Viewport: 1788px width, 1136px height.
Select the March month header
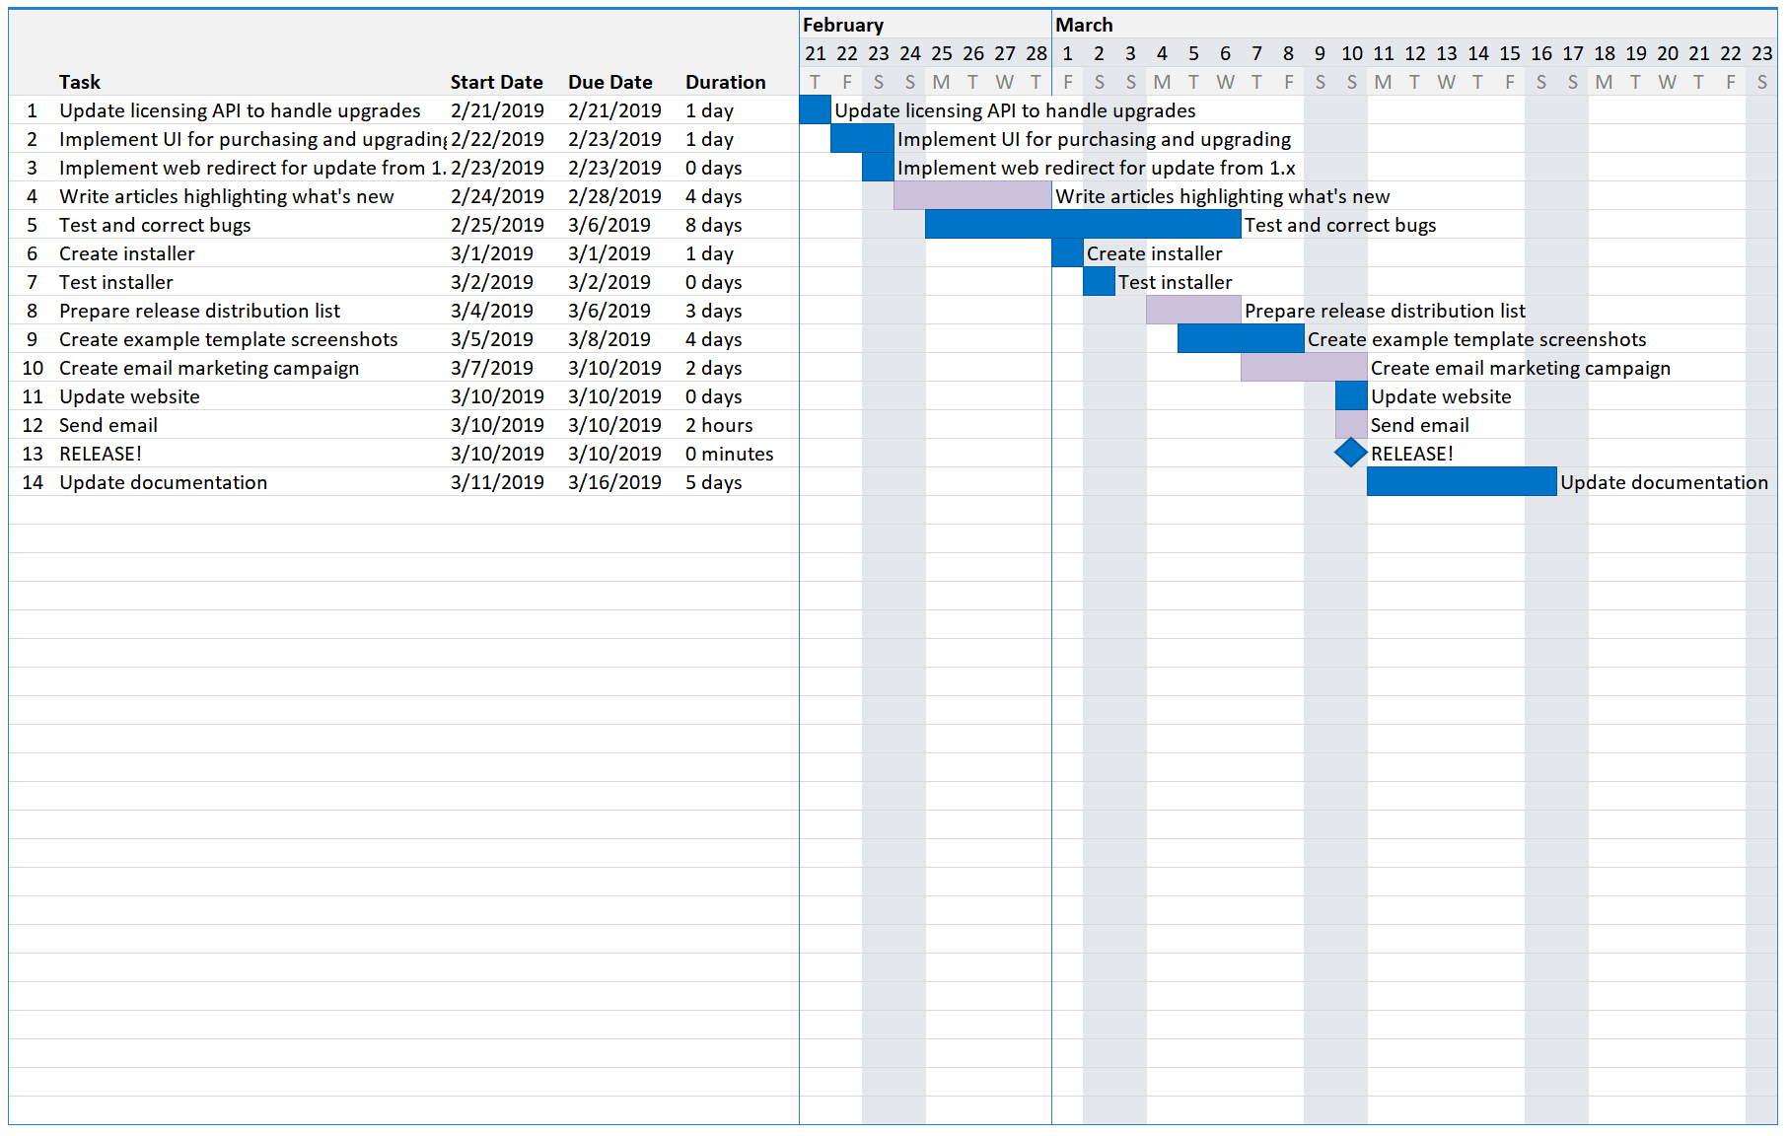(x=1084, y=25)
